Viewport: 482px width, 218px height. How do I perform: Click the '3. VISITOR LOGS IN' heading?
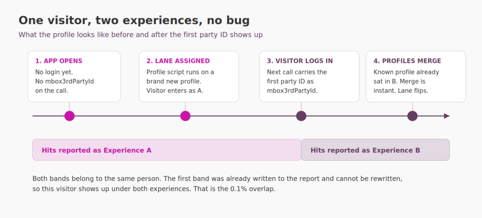(x=300, y=61)
